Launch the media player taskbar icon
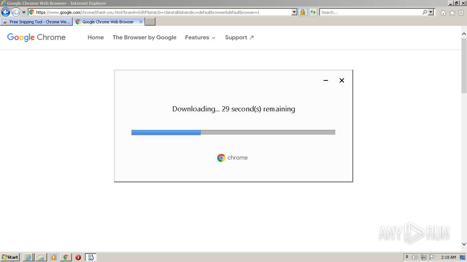 tap(54, 257)
